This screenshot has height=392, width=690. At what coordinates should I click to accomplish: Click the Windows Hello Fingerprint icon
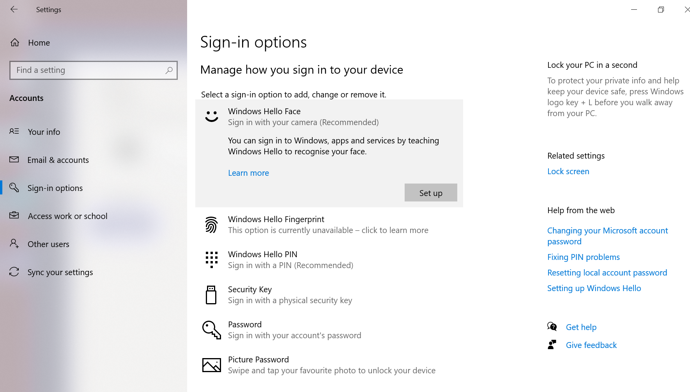click(211, 225)
